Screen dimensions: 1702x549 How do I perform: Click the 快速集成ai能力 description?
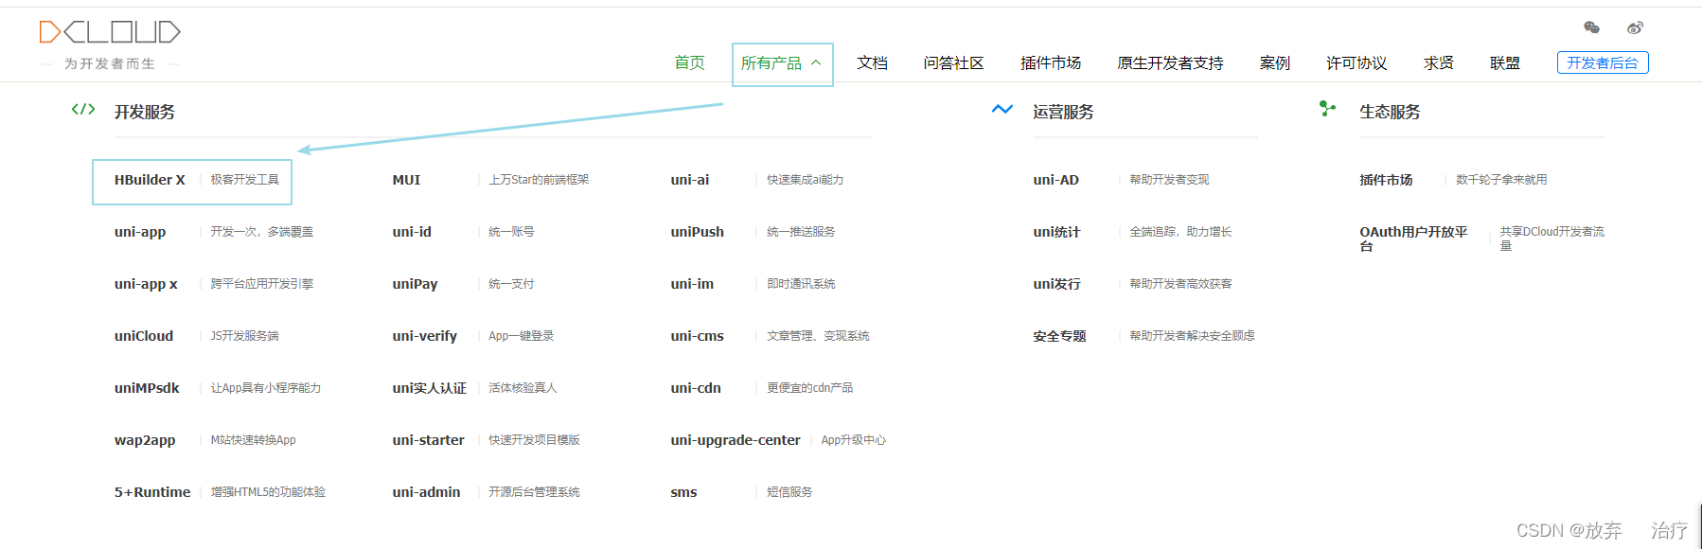pos(805,180)
